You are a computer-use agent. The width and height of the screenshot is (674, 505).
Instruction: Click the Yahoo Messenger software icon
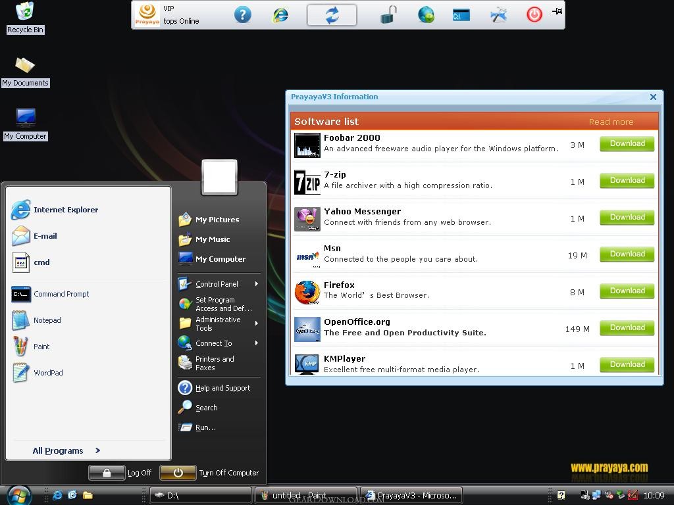click(x=307, y=219)
